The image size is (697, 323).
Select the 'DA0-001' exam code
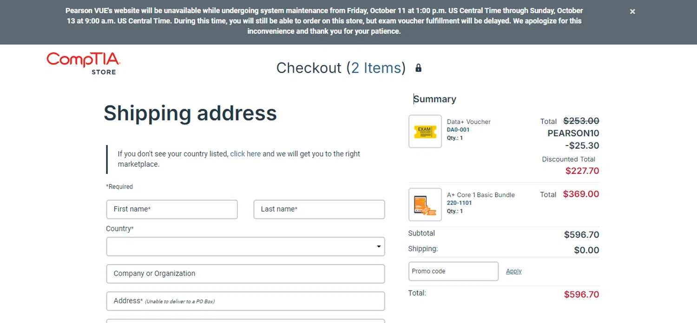click(x=458, y=130)
